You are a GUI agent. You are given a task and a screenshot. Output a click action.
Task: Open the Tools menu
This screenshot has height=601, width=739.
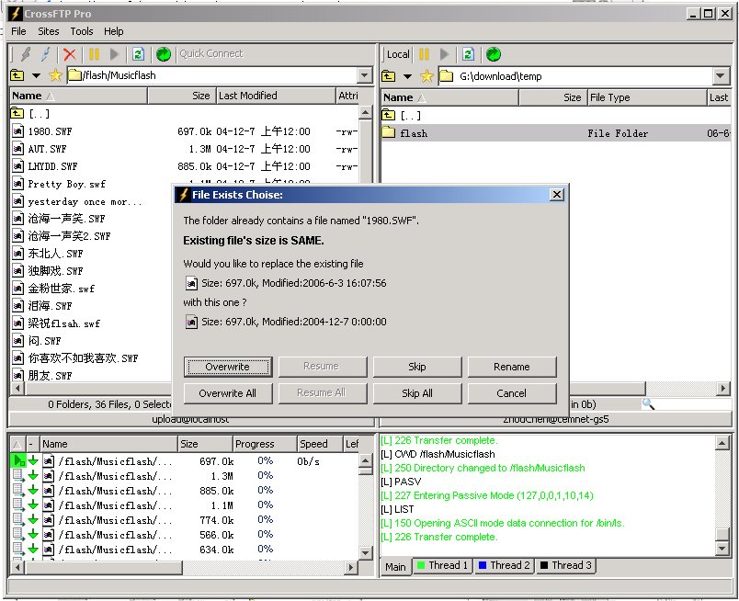click(x=82, y=31)
